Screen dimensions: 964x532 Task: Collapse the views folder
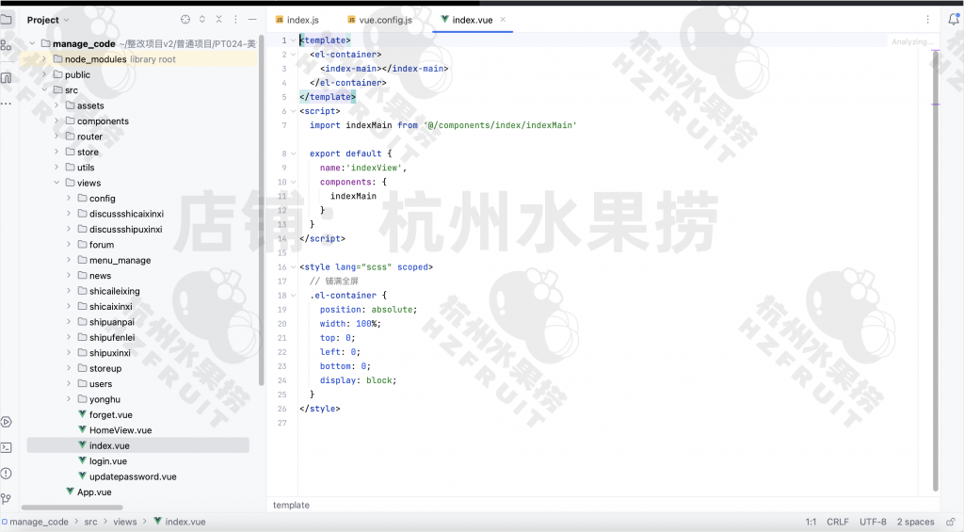(56, 183)
